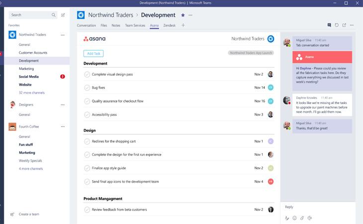The height and width of the screenshot is (224, 363).
Task: Click Daphne Knowles' avatar in conversation
Action: point(287,100)
